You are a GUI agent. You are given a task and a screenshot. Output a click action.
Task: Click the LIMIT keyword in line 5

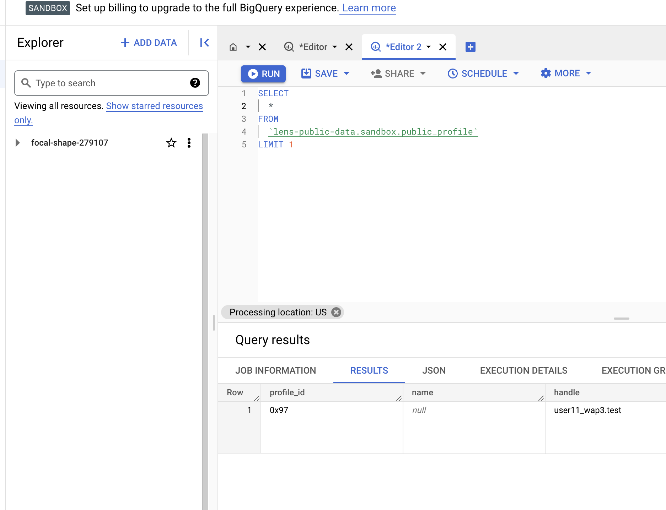point(271,145)
